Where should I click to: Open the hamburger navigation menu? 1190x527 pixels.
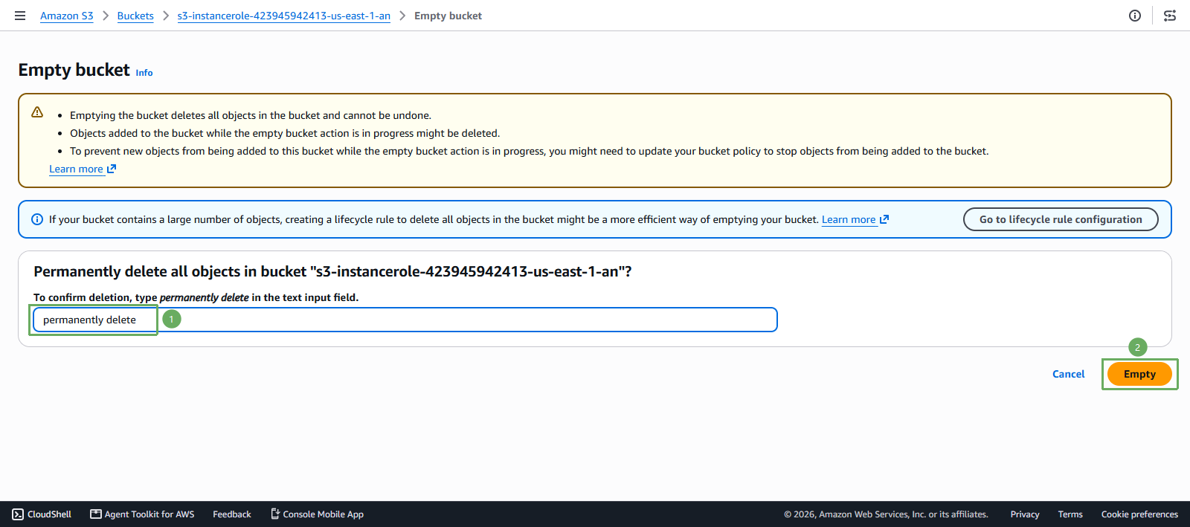(20, 16)
